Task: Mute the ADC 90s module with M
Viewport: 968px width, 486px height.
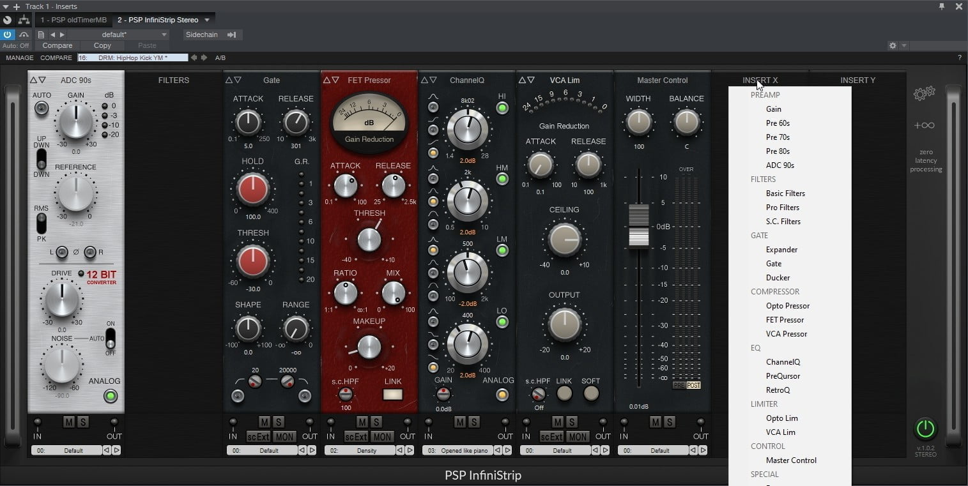Action: 68,422
